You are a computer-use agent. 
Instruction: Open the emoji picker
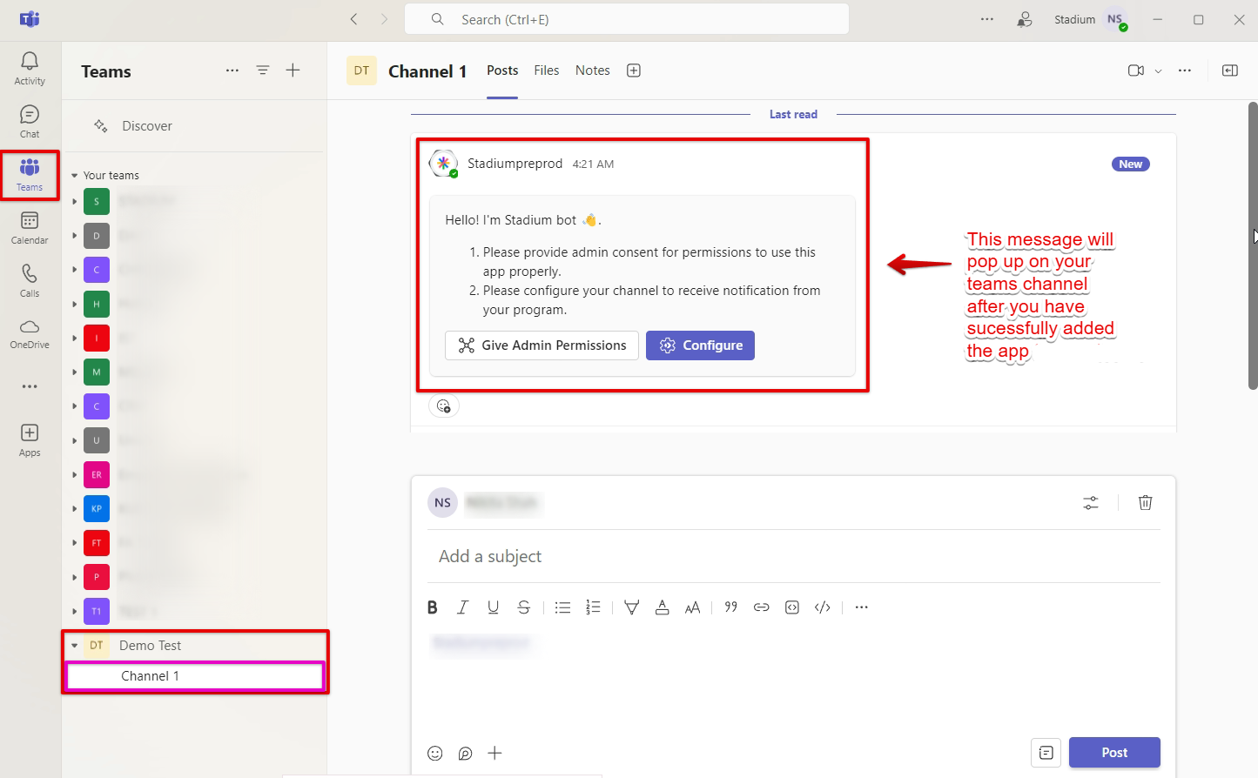coord(435,754)
